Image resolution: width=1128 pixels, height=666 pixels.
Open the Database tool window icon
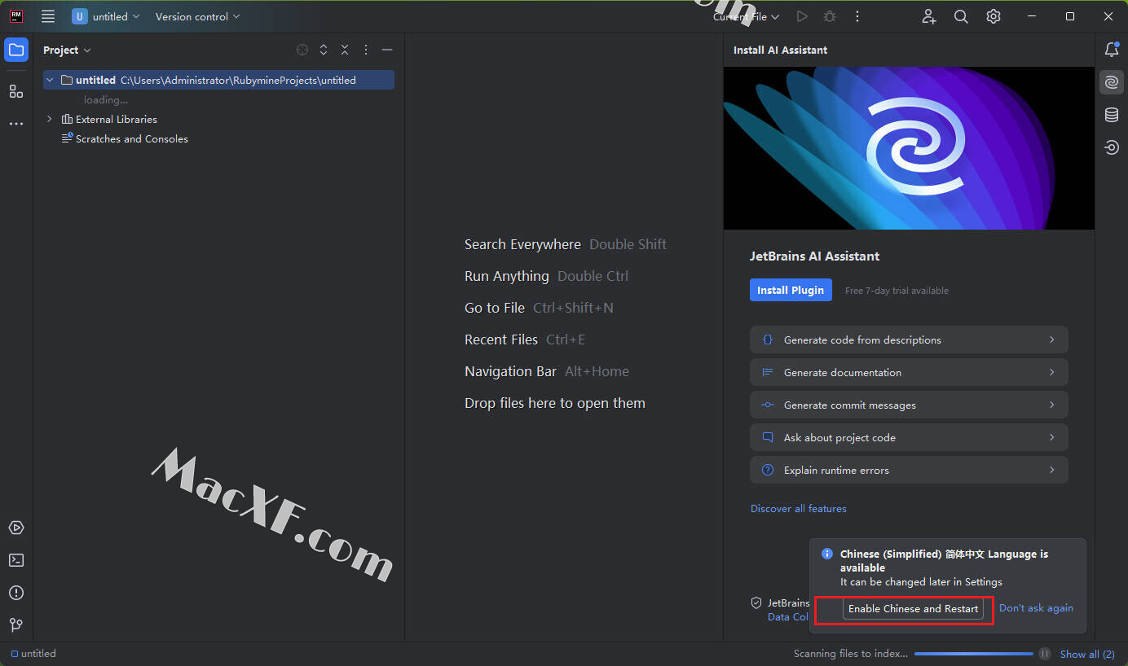click(x=1112, y=115)
